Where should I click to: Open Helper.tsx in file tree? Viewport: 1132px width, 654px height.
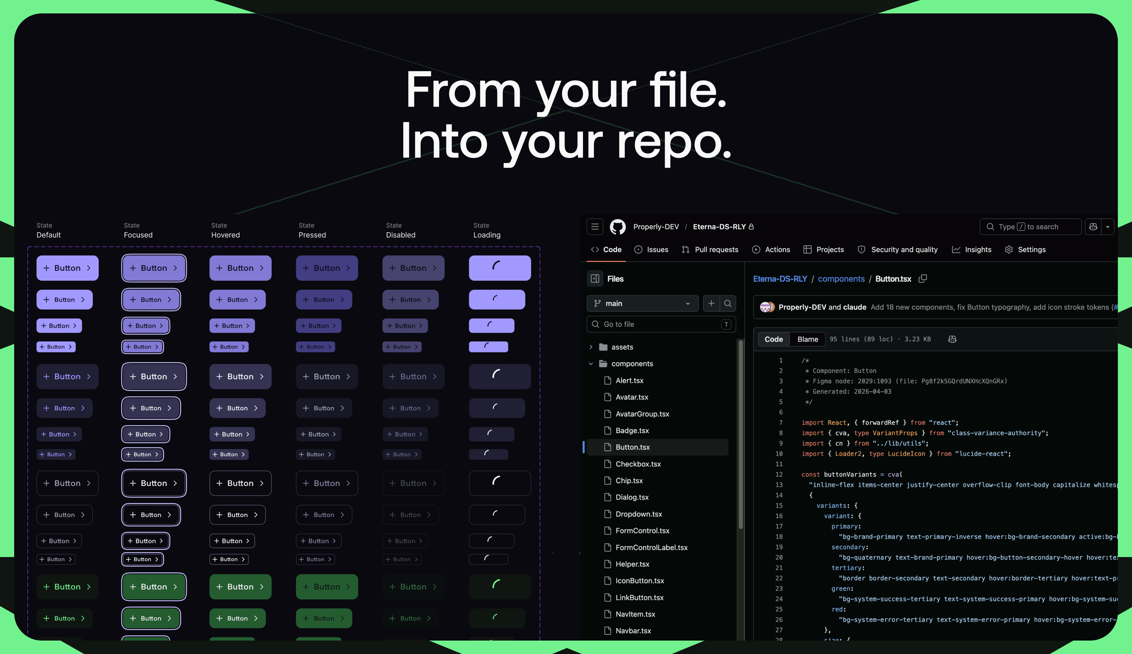(633, 564)
